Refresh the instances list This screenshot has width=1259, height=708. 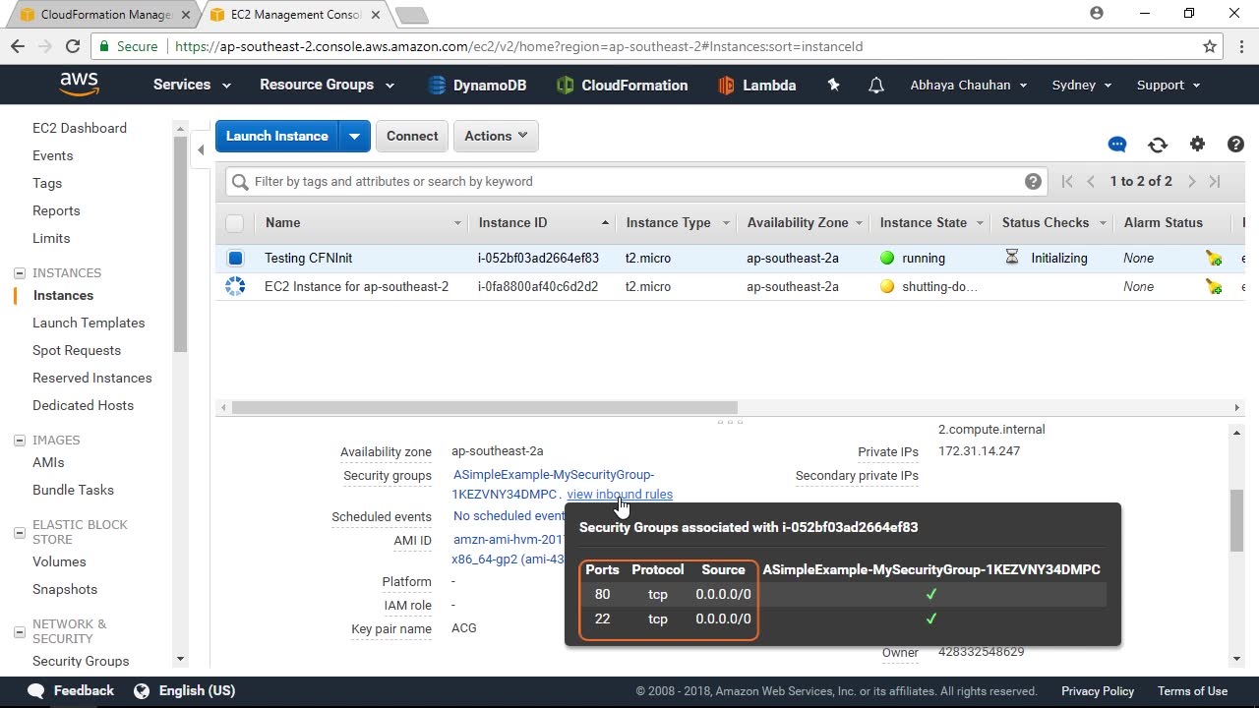point(1158,145)
